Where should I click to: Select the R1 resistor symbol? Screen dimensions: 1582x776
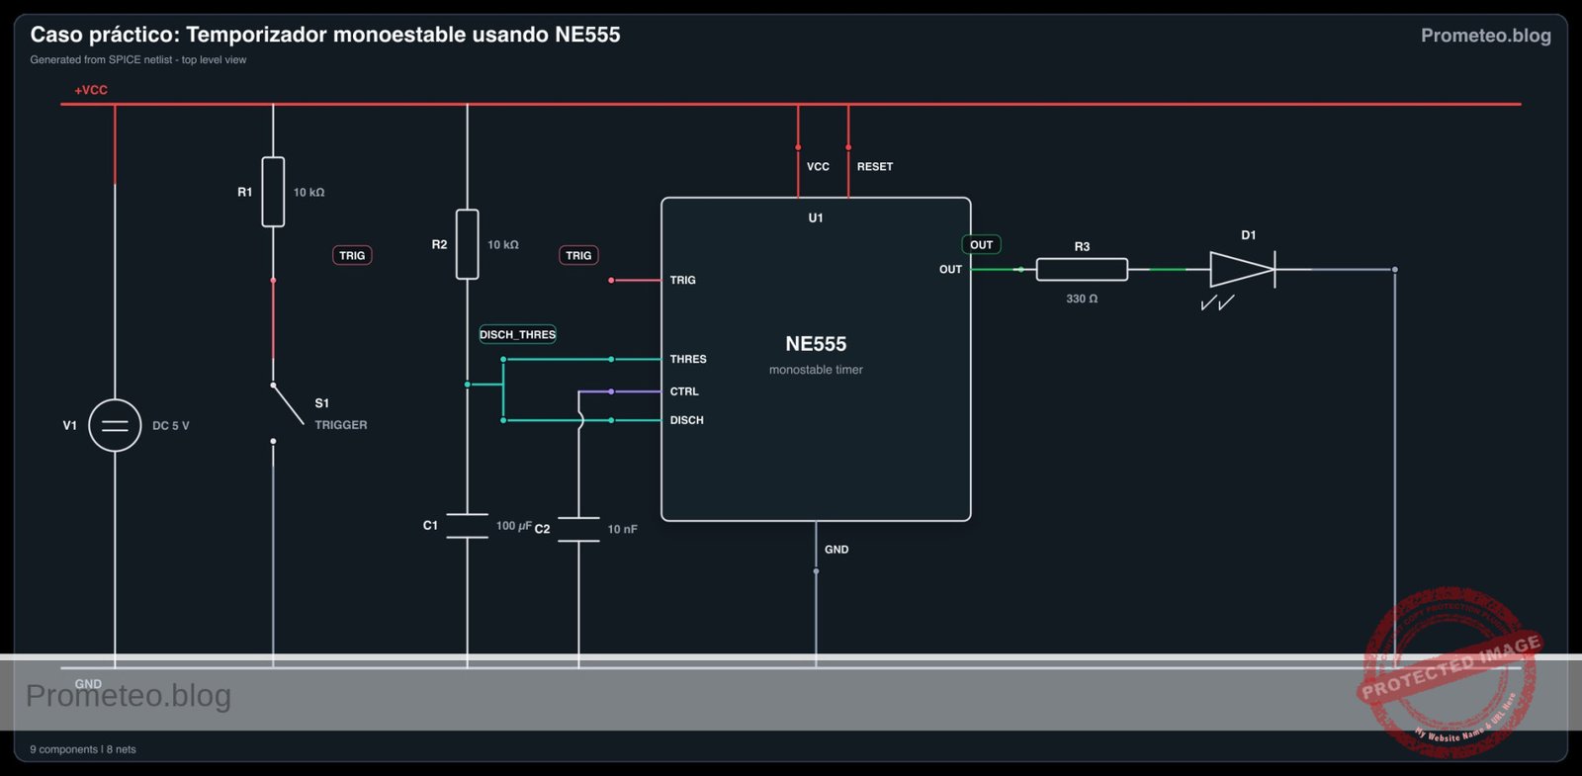coord(273,192)
